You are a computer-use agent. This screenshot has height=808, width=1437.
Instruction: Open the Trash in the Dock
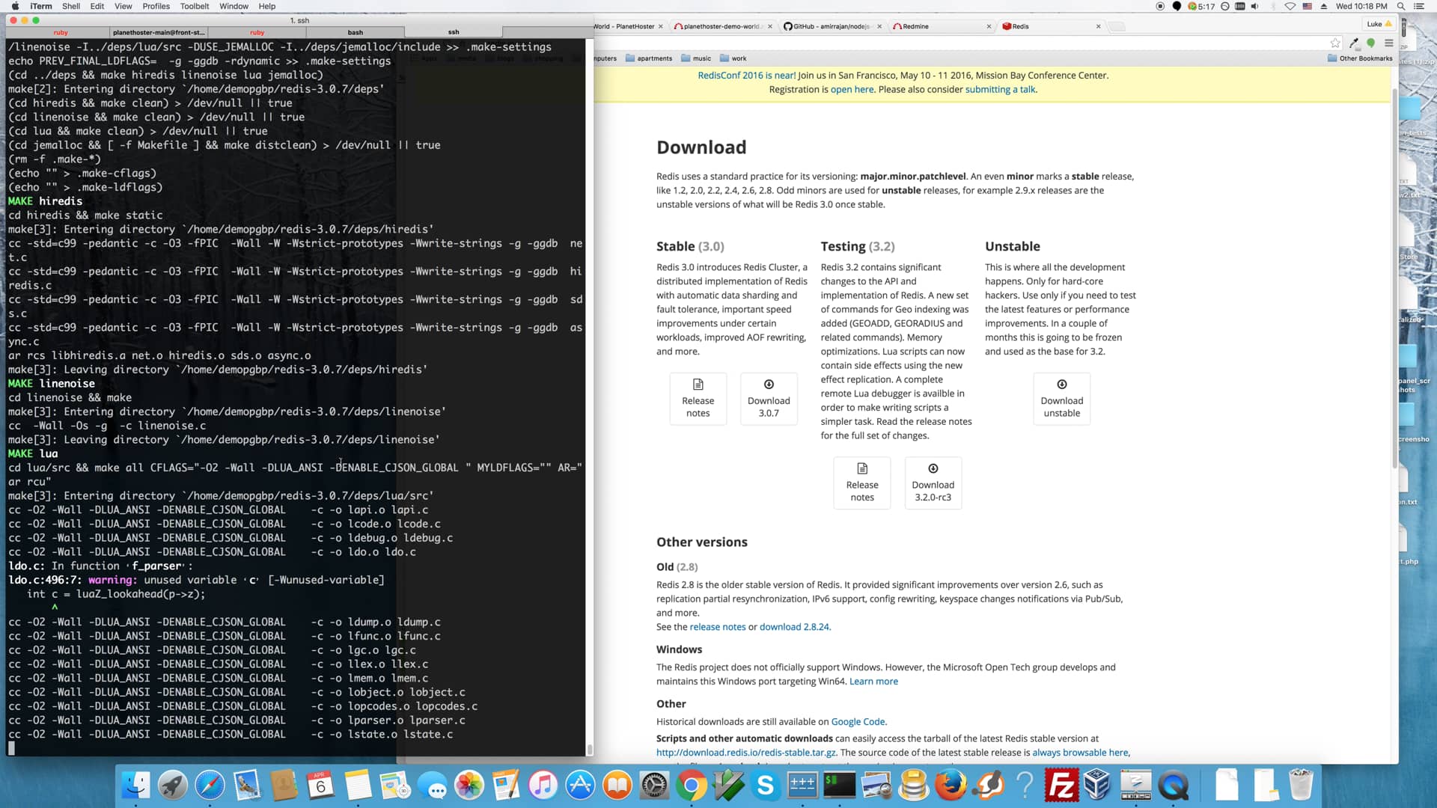(x=1302, y=786)
